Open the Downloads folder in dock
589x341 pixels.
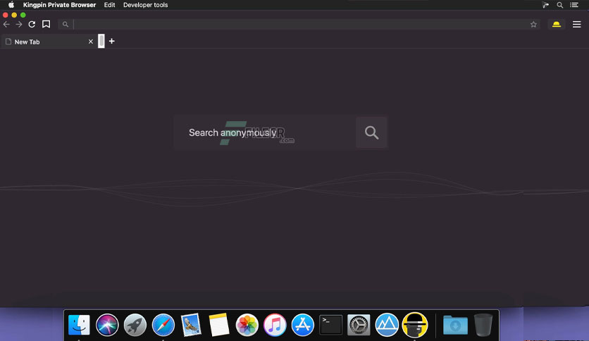click(455, 325)
